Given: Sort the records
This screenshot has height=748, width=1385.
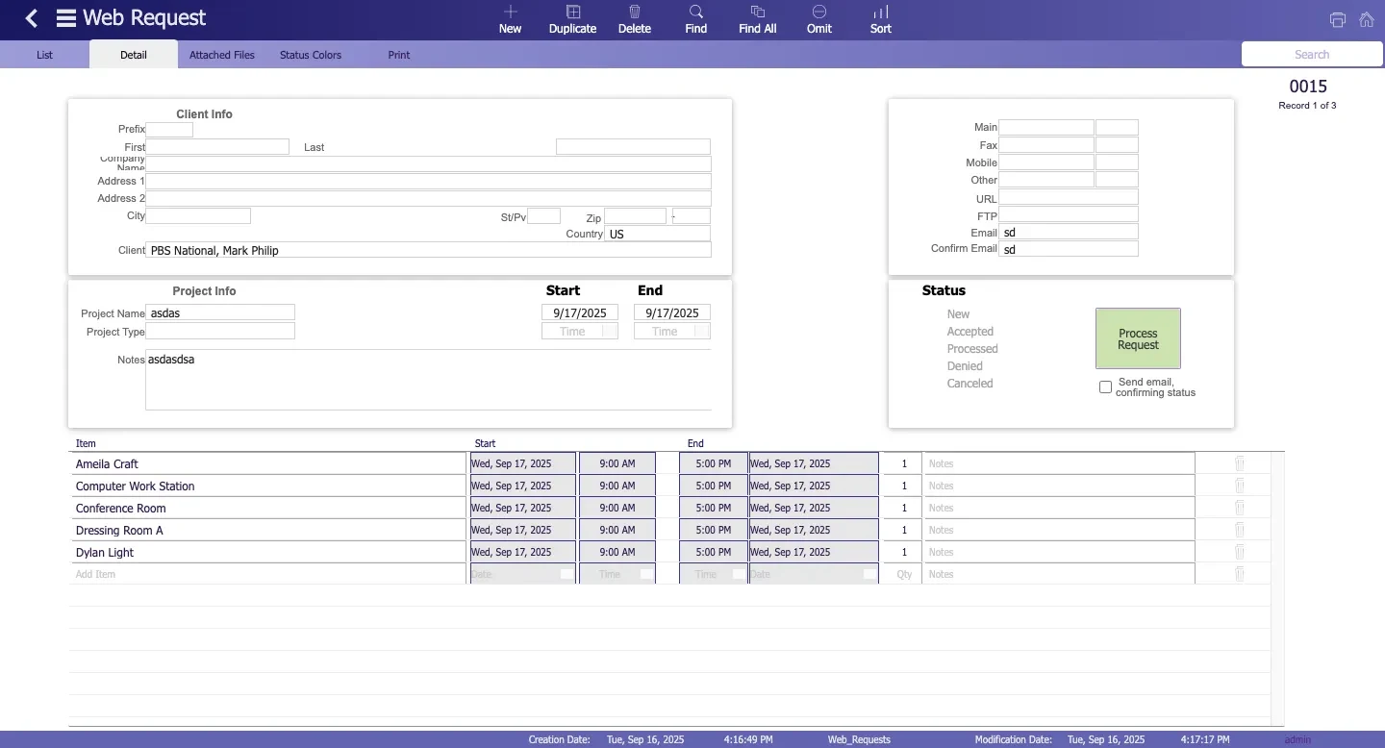Looking at the screenshot, I should click(x=881, y=19).
